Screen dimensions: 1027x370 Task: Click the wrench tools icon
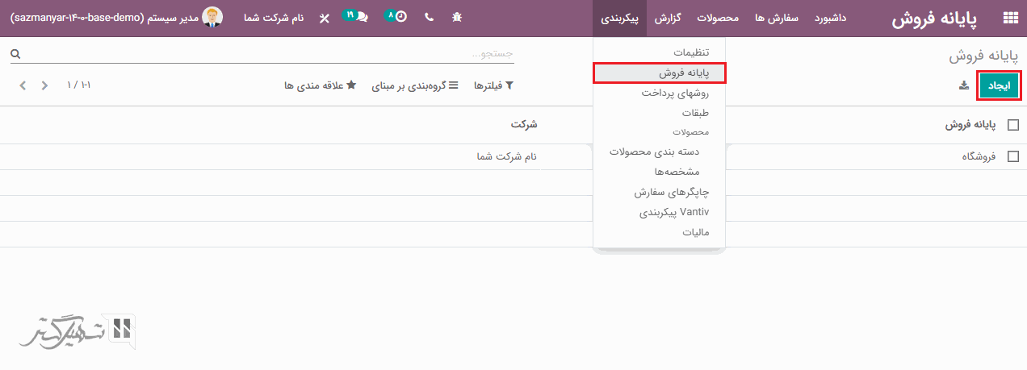(325, 18)
